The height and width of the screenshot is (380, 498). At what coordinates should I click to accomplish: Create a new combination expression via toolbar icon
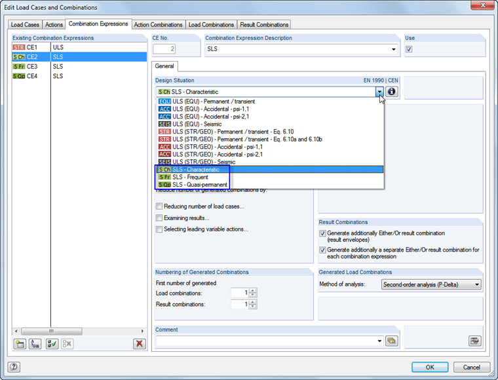[20, 344]
